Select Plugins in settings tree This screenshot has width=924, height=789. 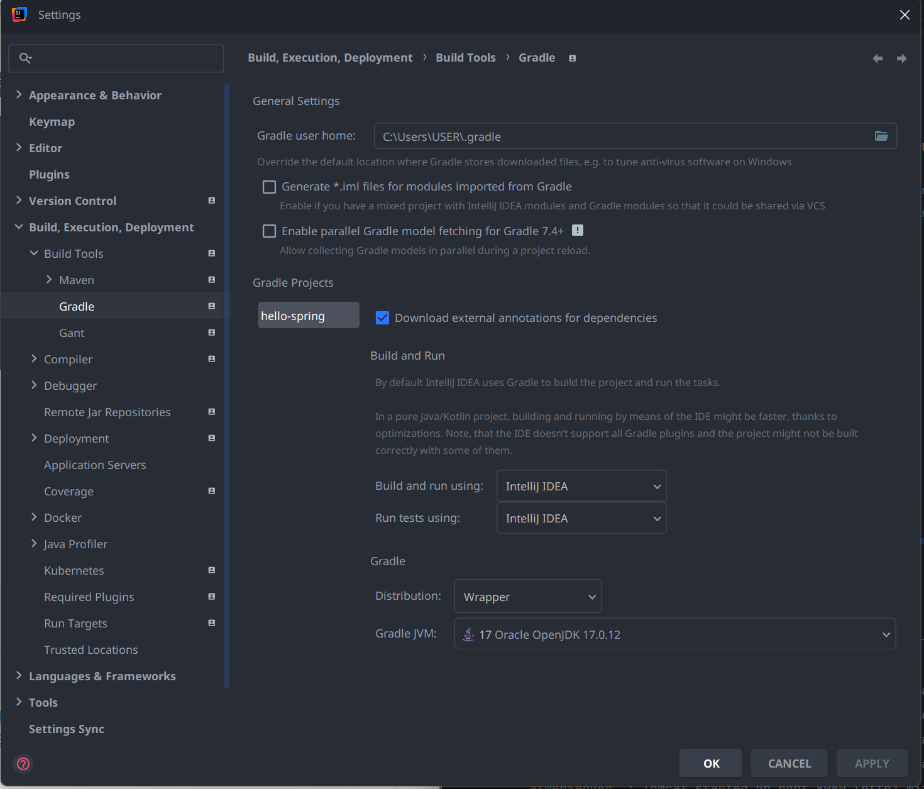49,174
